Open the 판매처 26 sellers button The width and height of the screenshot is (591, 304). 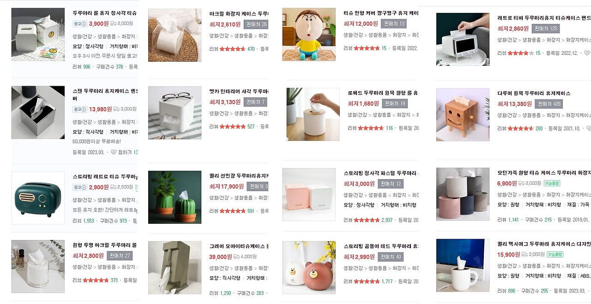(x=256, y=24)
